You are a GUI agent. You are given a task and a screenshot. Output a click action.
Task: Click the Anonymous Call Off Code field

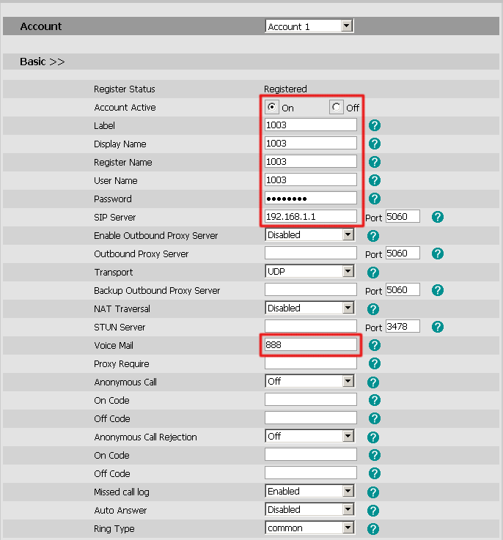point(311,418)
